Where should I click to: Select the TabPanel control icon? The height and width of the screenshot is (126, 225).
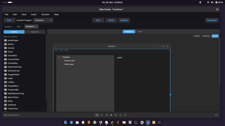(x=5, y=105)
